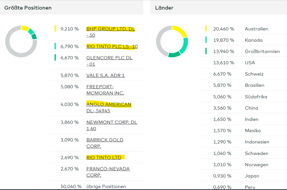Click the dark green marker next to Großbritannien
287x190 pixels.
(x=206, y=51)
